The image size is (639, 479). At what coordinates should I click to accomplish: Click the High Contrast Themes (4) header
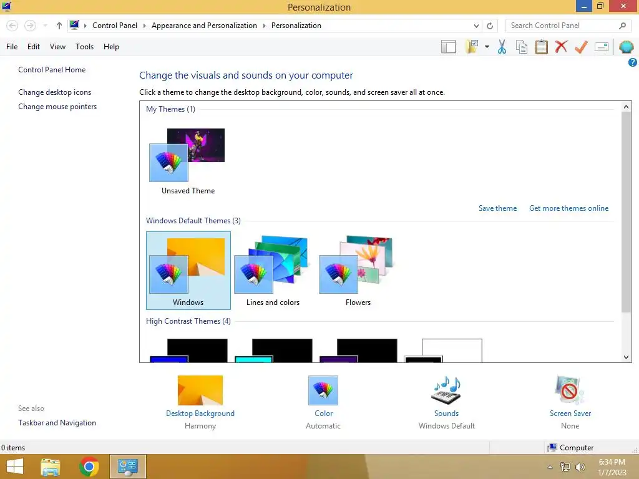(188, 321)
